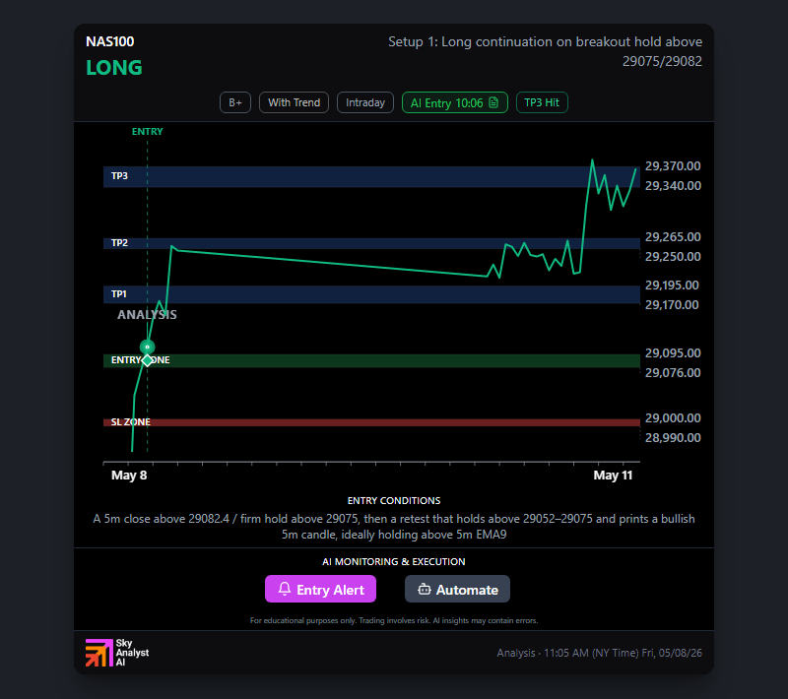The width and height of the screenshot is (788, 699).
Task: Click the 29,265.00 price label
Action: pyautogui.click(x=673, y=237)
